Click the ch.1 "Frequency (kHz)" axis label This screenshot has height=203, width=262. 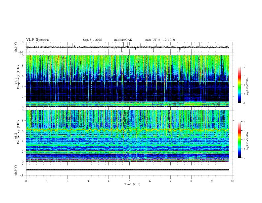pos(18,77)
